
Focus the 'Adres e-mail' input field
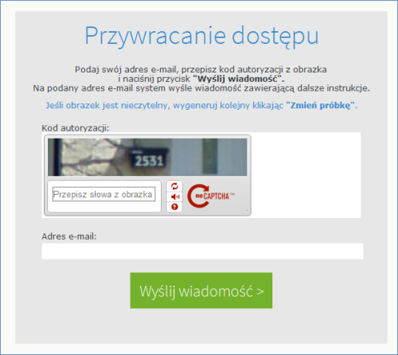(202, 251)
